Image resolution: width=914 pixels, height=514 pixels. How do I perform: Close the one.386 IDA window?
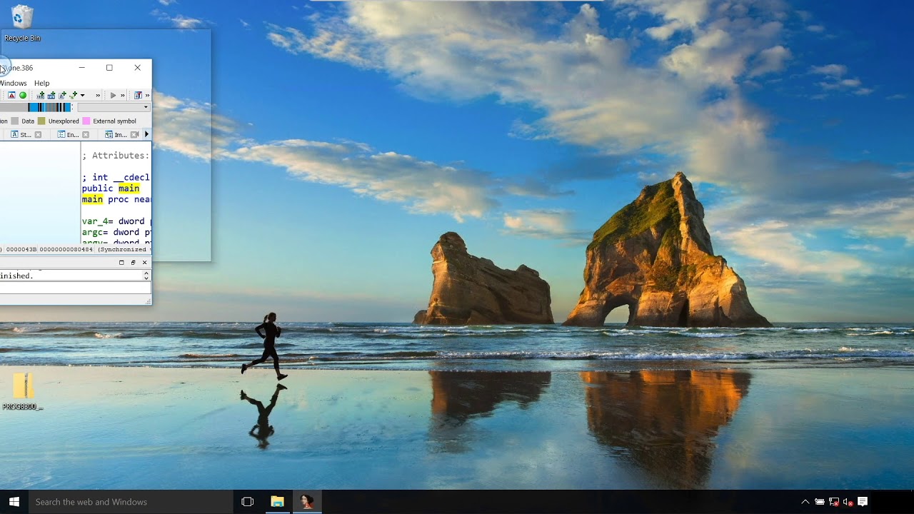coord(137,68)
